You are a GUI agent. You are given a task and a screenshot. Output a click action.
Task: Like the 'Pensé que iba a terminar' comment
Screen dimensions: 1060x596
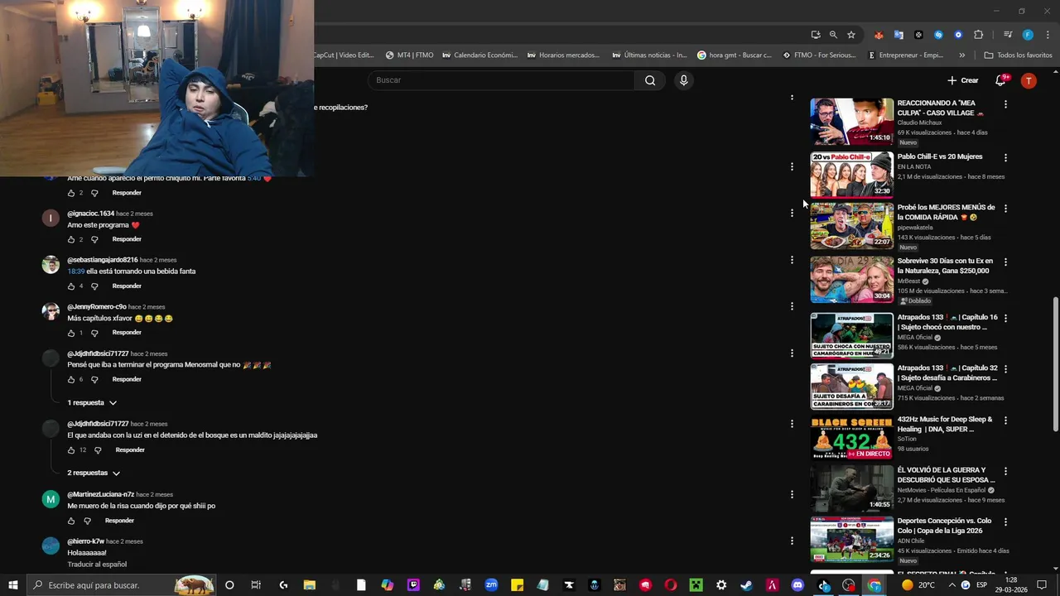coord(71,380)
